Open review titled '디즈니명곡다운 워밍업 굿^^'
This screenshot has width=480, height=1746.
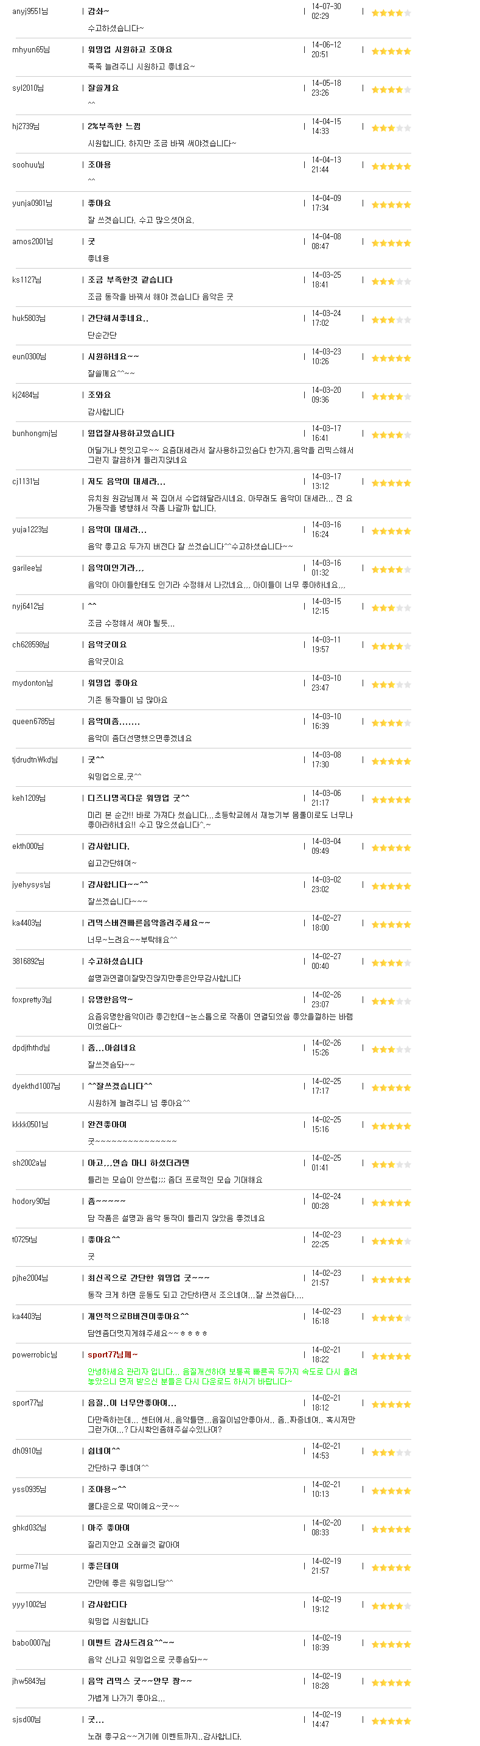tap(139, 798)
